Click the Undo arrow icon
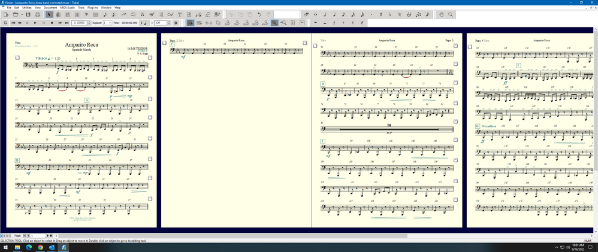Viewport: 598px width, 252px height. [x=259, y=14]
